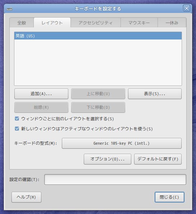The height and width of the screenshot is (214, 196).
Task: Select the 英語 (US) layout row
Action: (98, 36)
